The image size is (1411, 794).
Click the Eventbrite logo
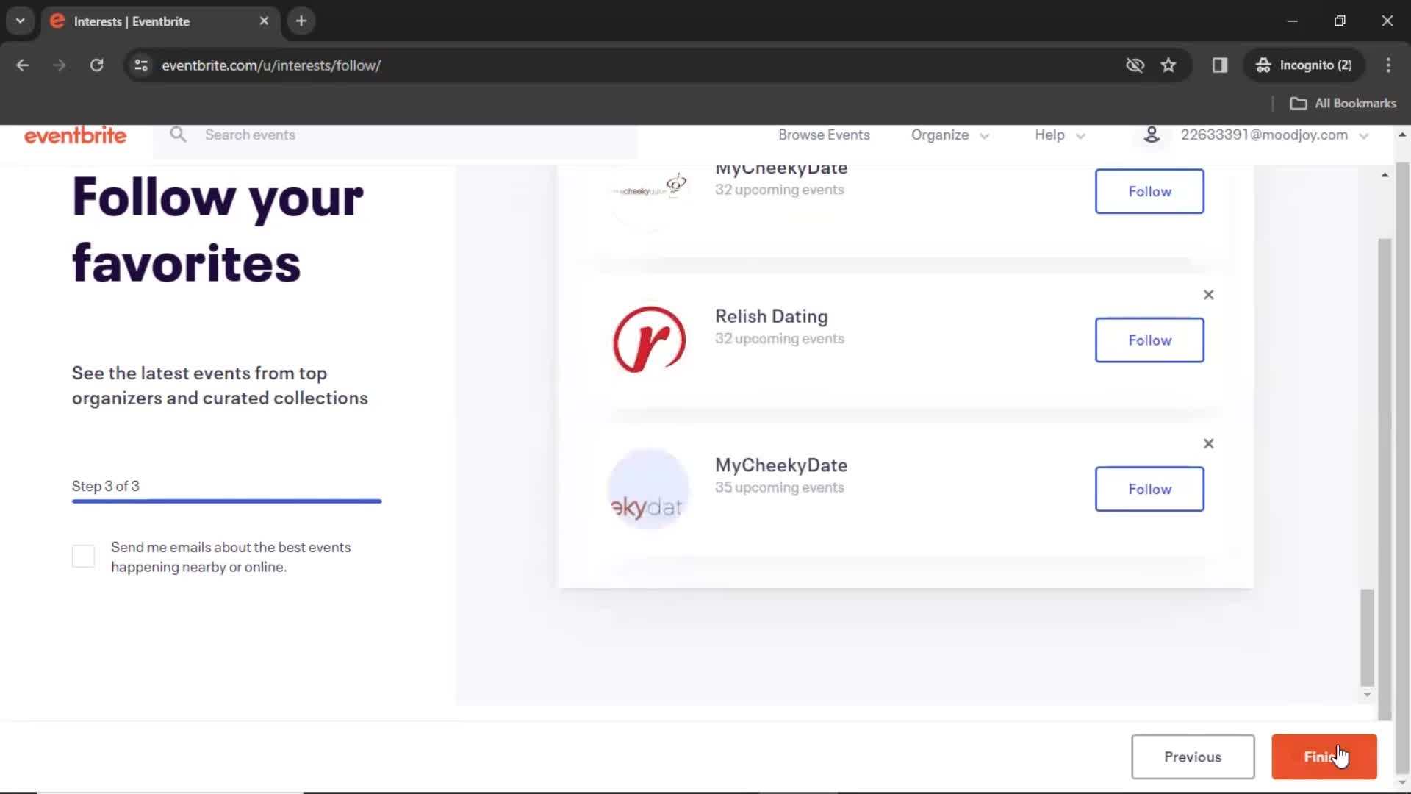[x=75, y=135]
